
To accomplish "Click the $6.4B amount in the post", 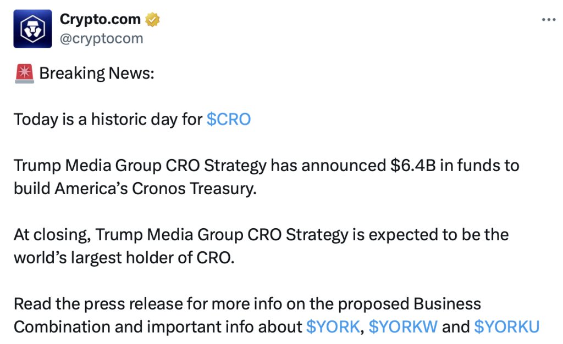I will pyautogui.click(x=413, y=166).
